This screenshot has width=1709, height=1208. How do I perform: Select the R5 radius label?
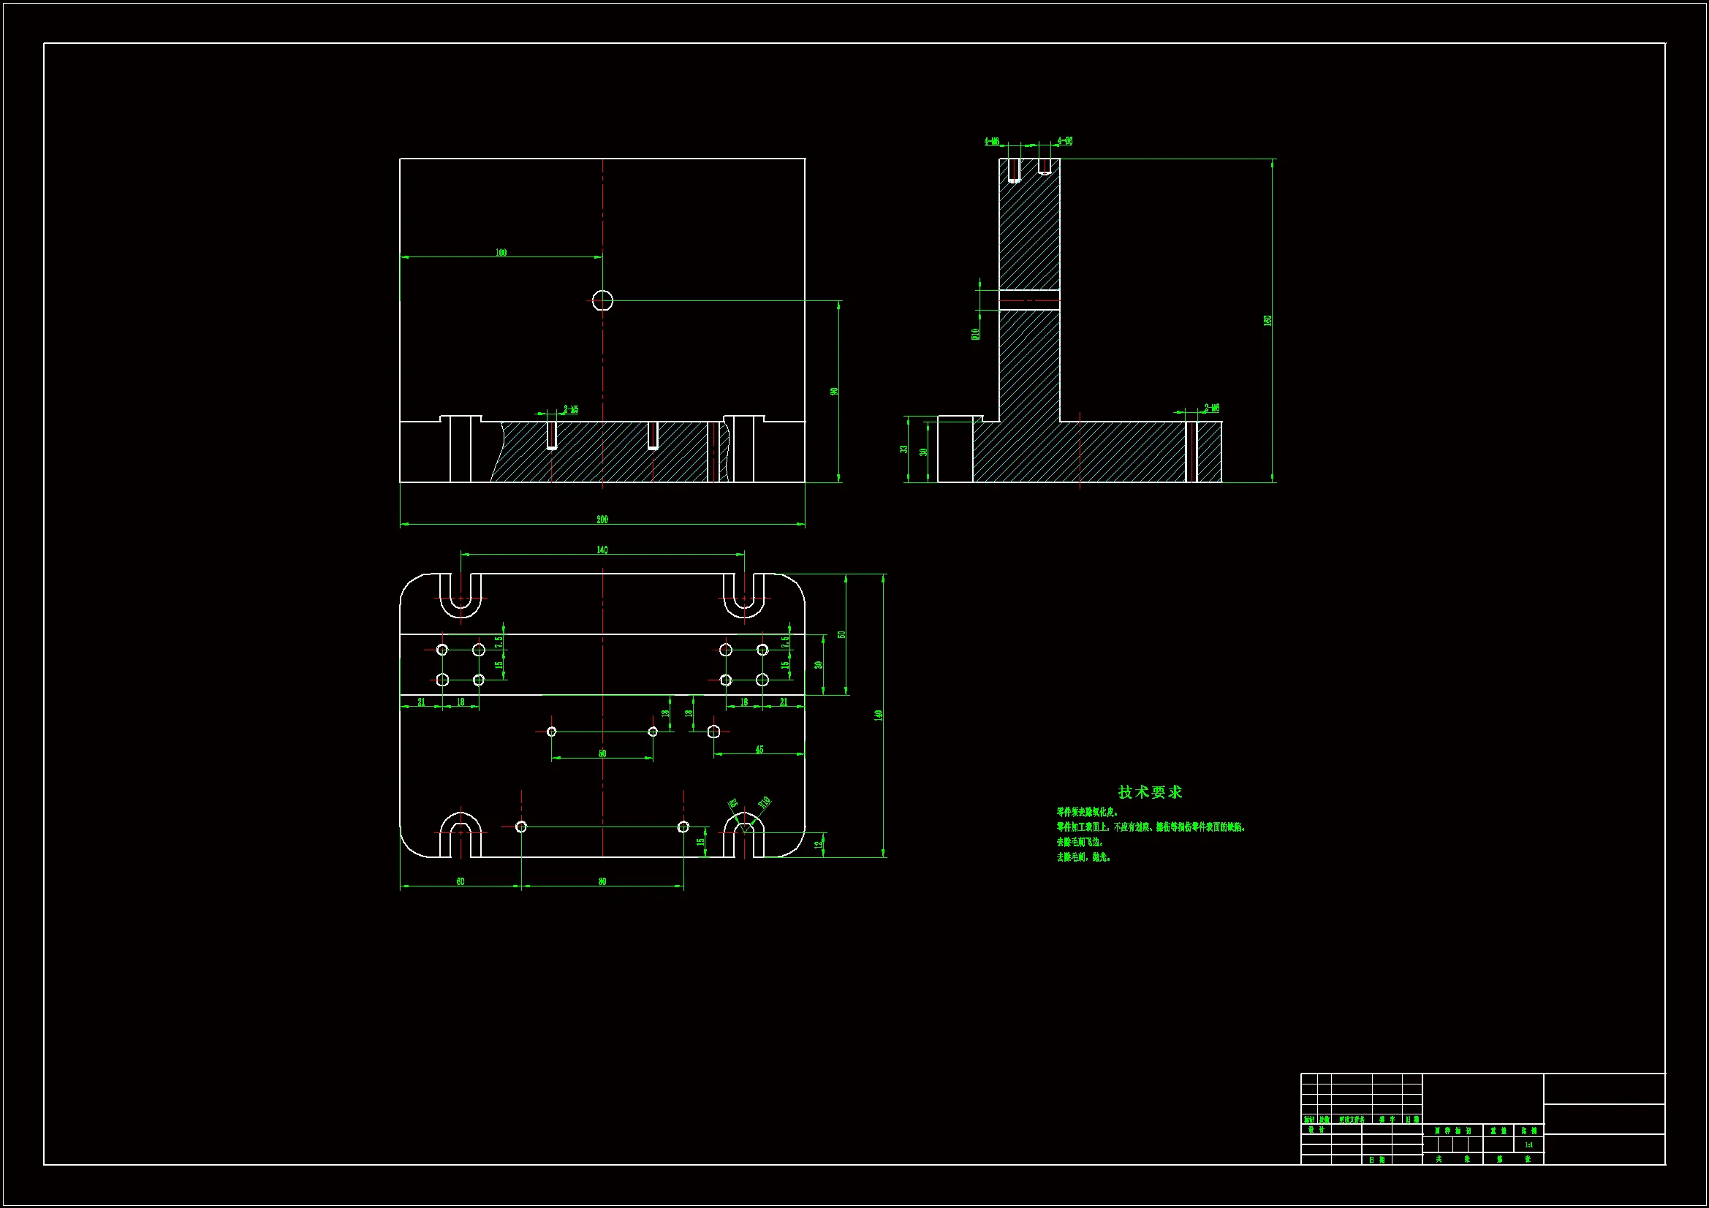click(x=732, y=803)
